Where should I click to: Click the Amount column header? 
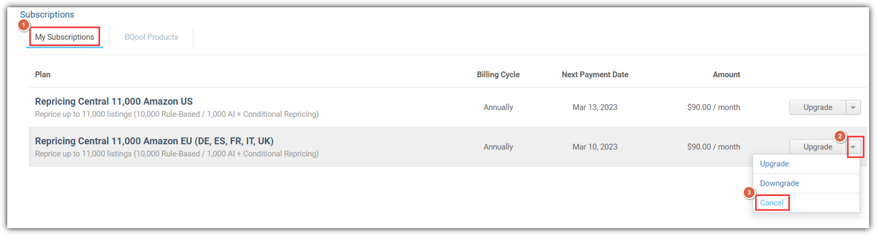click(x=727, y=74)
